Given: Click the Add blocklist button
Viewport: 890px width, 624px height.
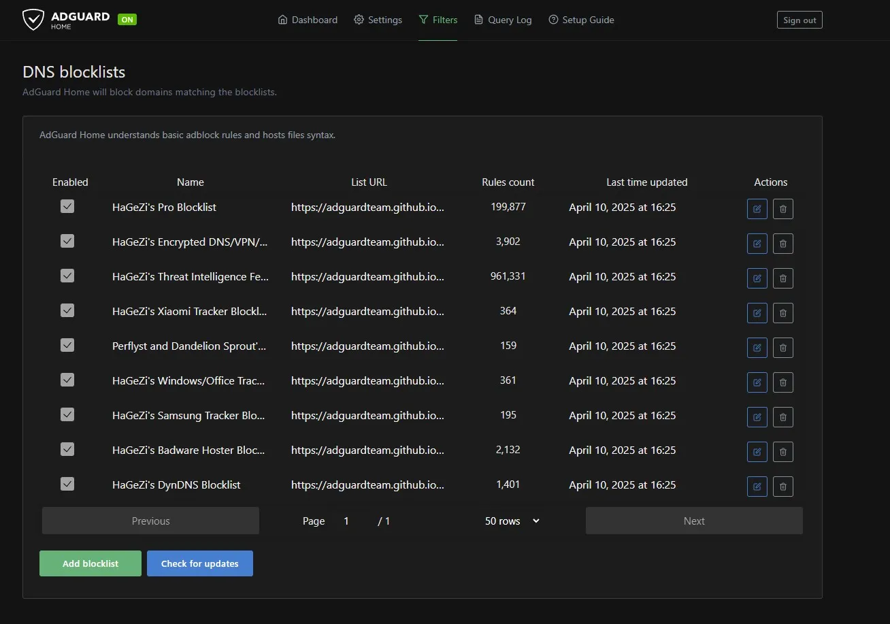Looking at the screenshot, I should [90, 563].
